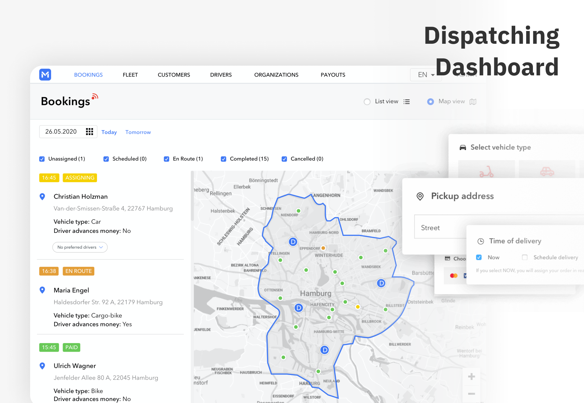Screen dimensions: 584x403
Task: Open the Payouts menu tab
Action: pos(333,75)
